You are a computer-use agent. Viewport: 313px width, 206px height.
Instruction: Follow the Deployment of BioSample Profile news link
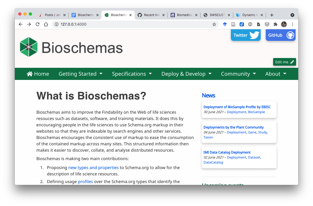(x=237, y=107)
